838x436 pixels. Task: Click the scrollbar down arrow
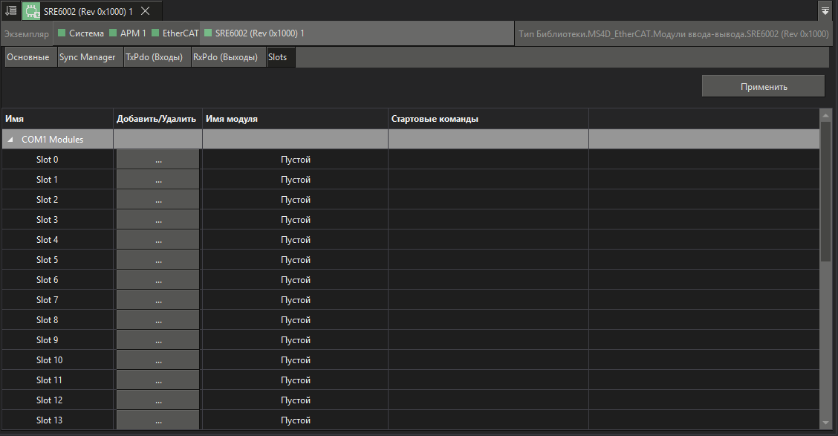(825, 423)
